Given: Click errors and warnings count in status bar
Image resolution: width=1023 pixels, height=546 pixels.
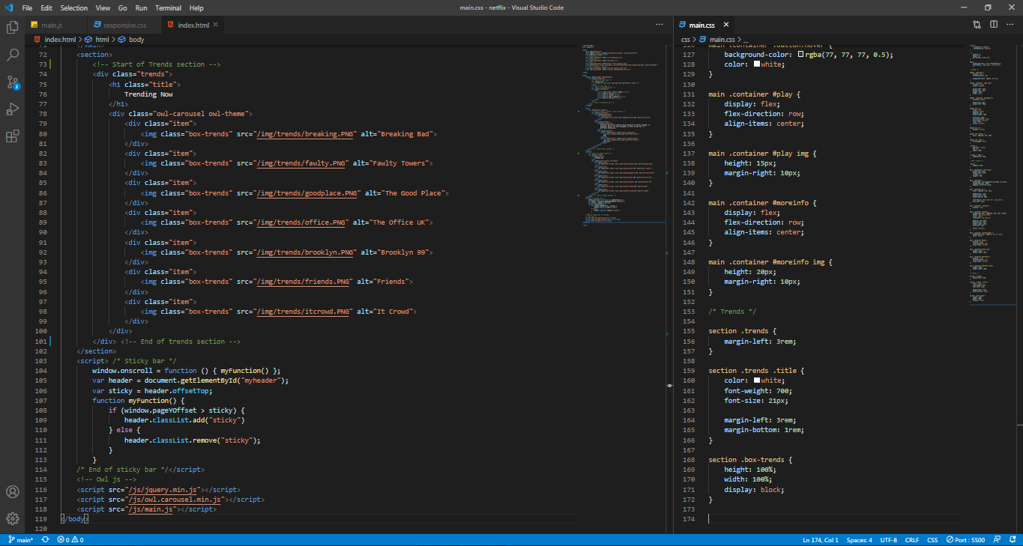Looking at the screenshot, I should 70,540.
